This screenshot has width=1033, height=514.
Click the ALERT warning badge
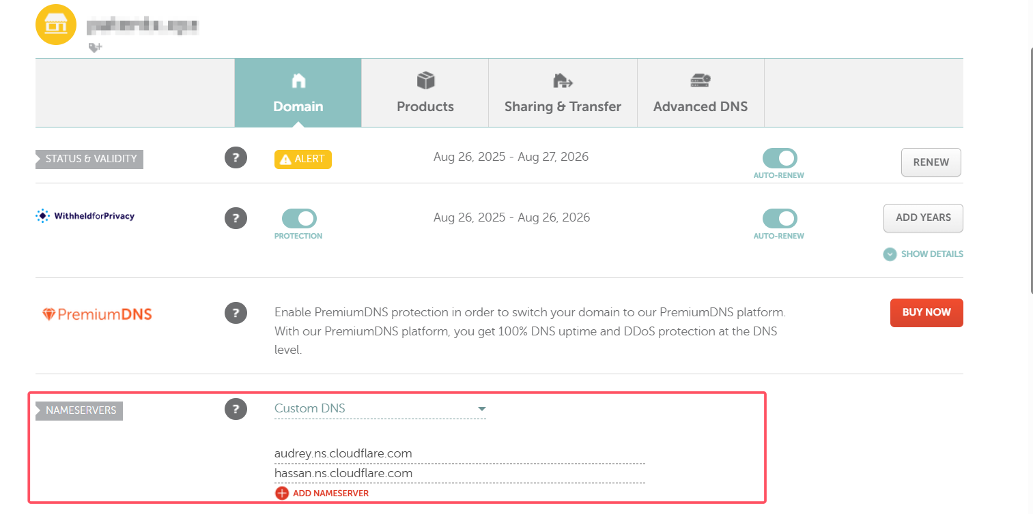(302, 159)
